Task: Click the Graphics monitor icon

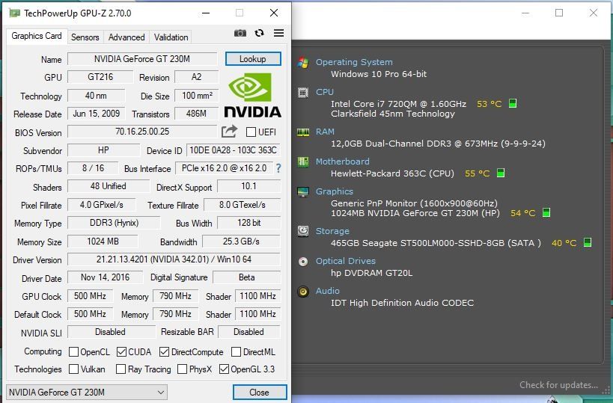Action: pyautogui.click(x=303, y=191)
